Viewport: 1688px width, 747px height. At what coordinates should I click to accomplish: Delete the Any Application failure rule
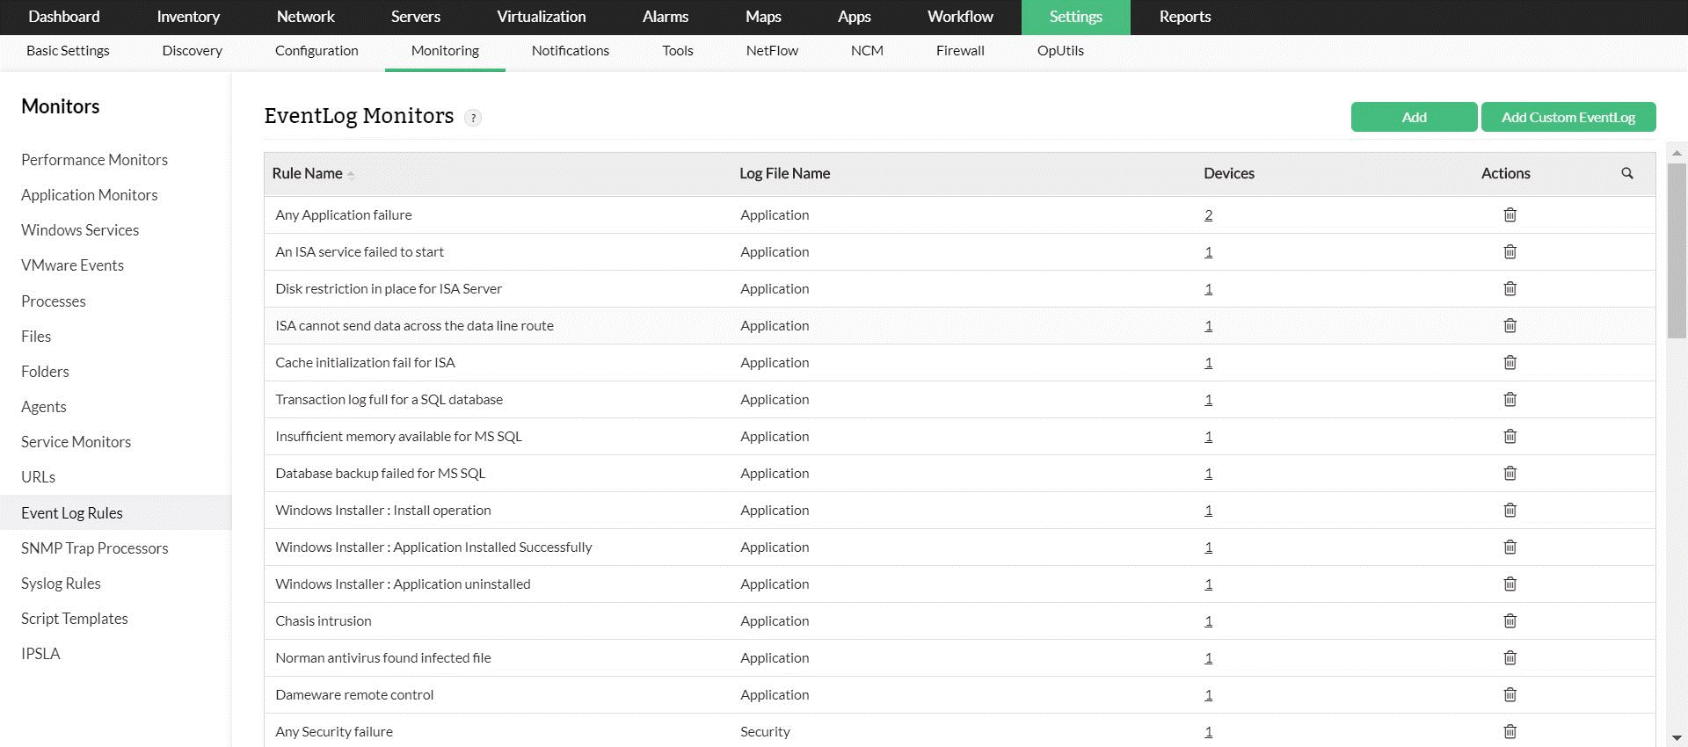click(1510, 214)
